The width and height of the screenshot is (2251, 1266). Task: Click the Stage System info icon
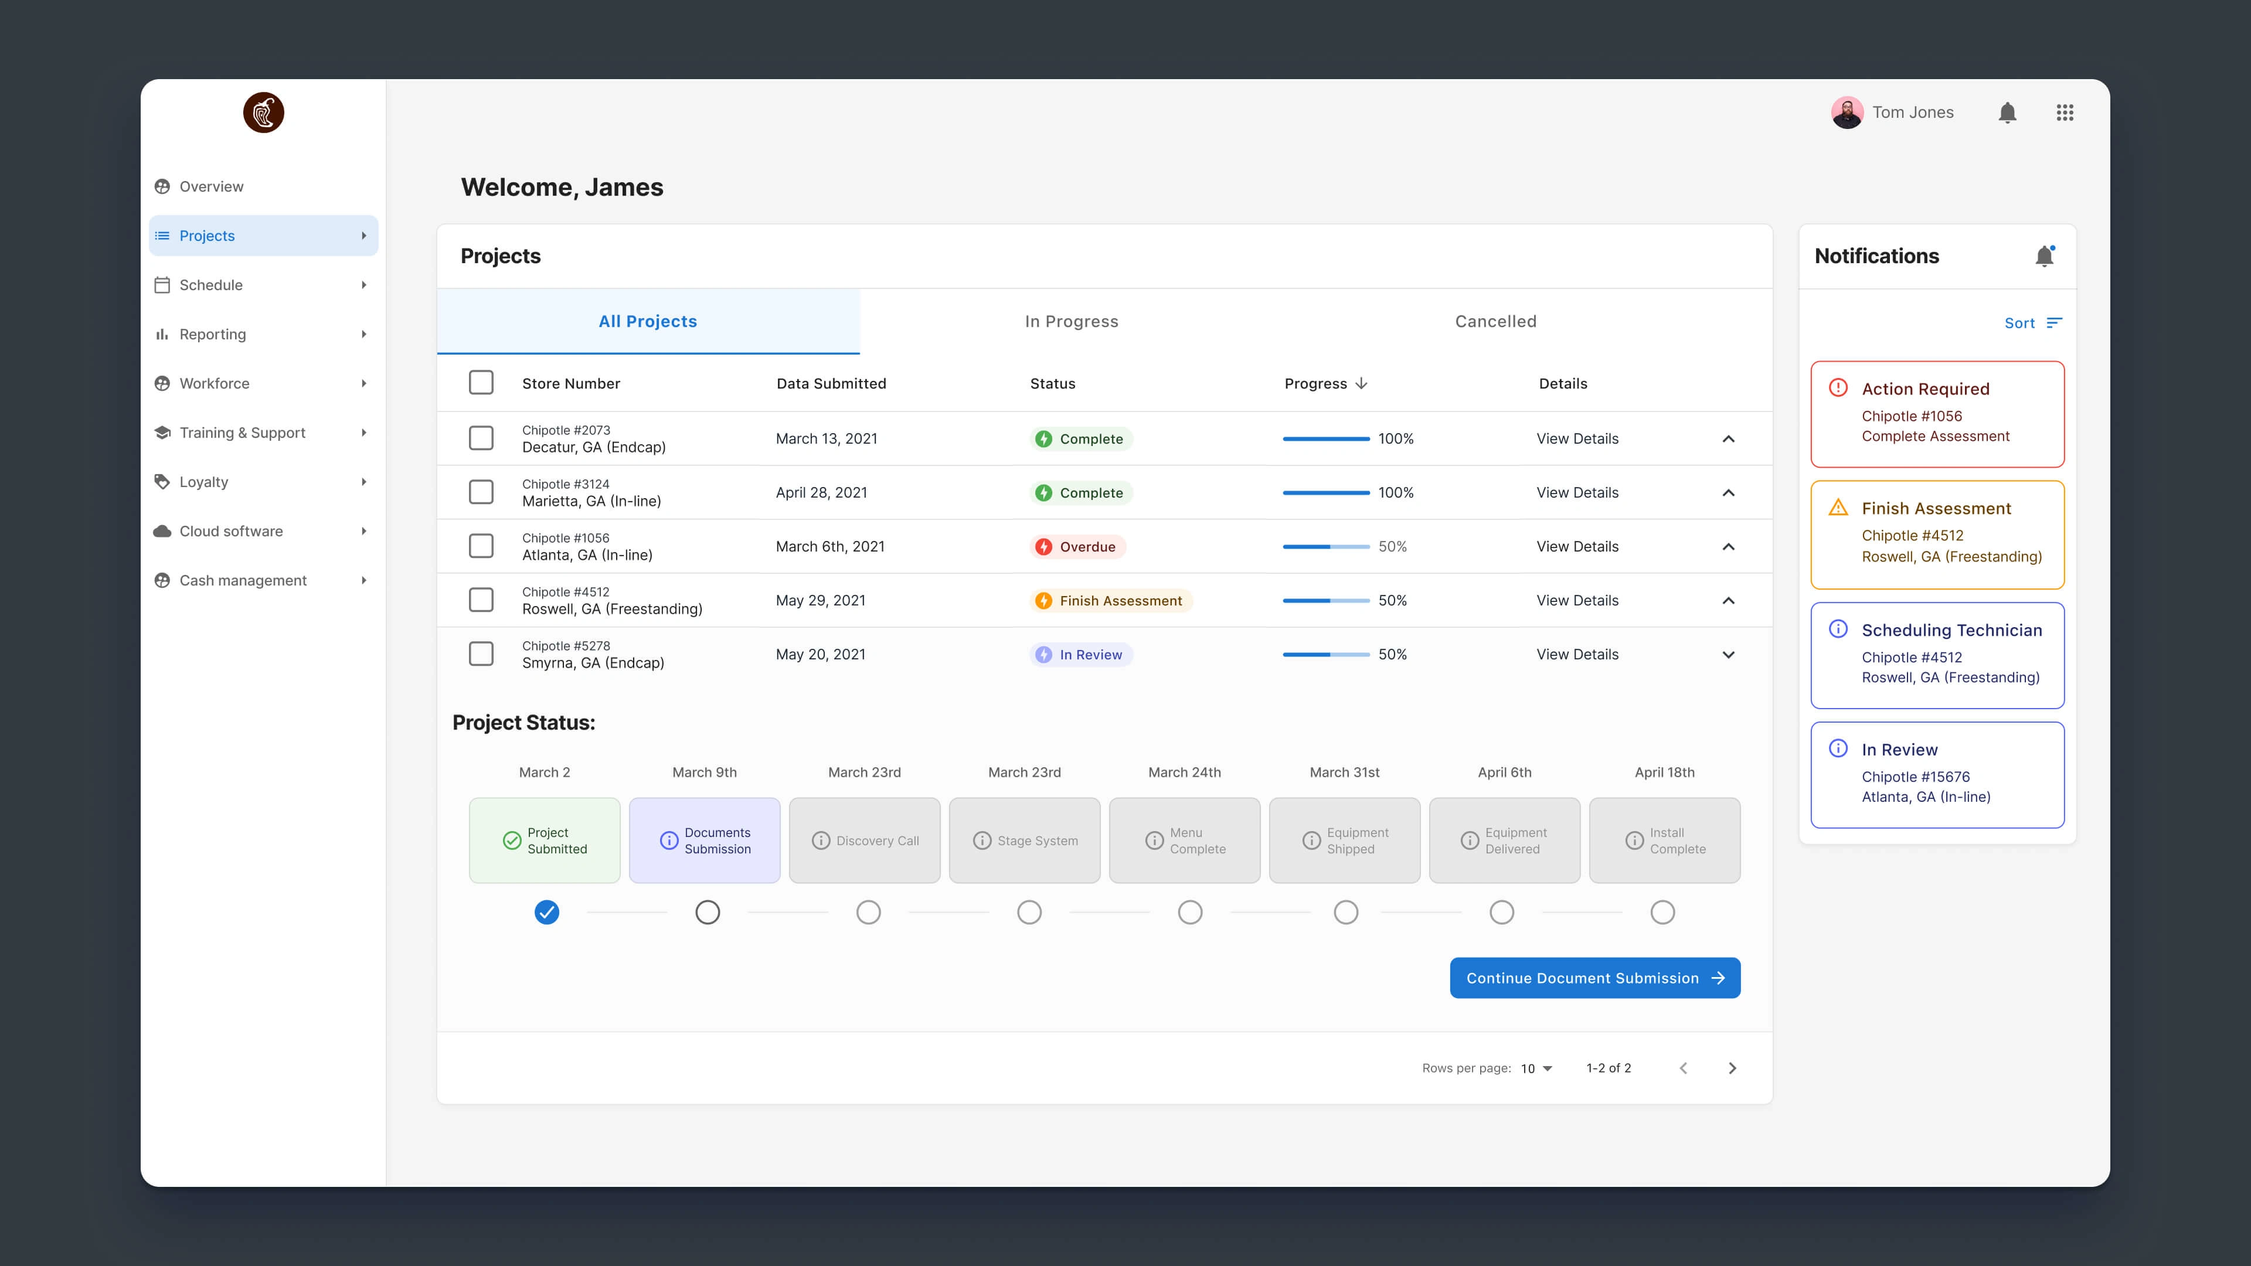982,840
